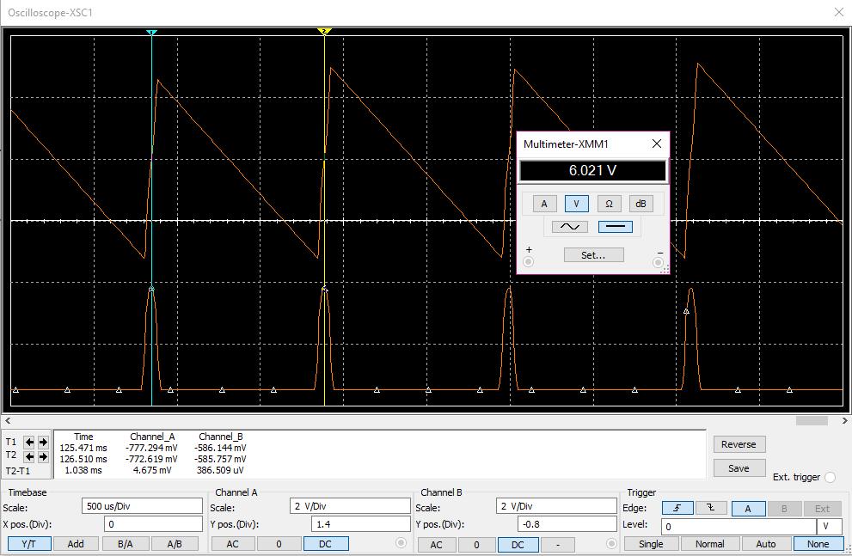Set Channel A coupling to DC
Screen dimensions: 852x556
[x=326, y=543]
